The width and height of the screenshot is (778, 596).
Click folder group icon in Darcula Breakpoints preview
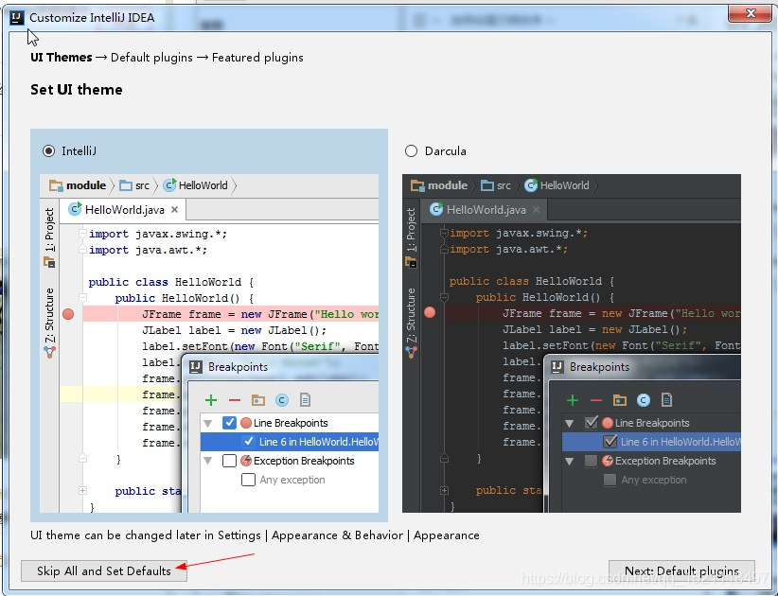coord(620,400)
